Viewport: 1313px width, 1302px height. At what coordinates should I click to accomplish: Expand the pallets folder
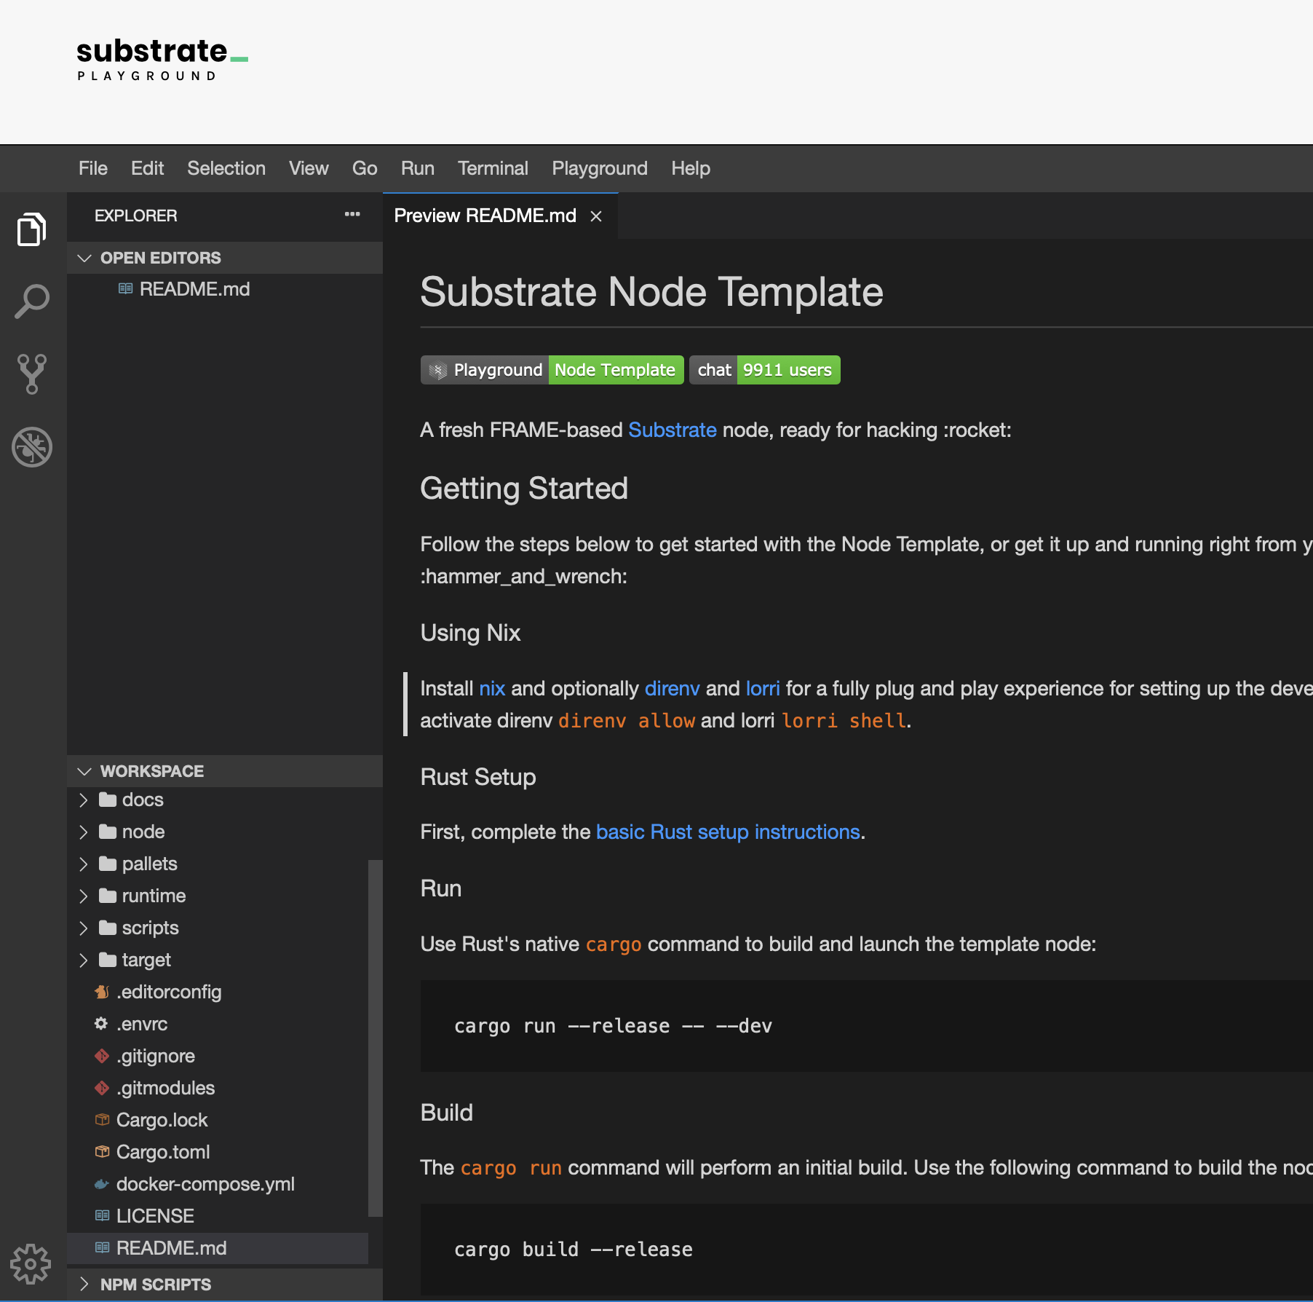click(83, 864)
